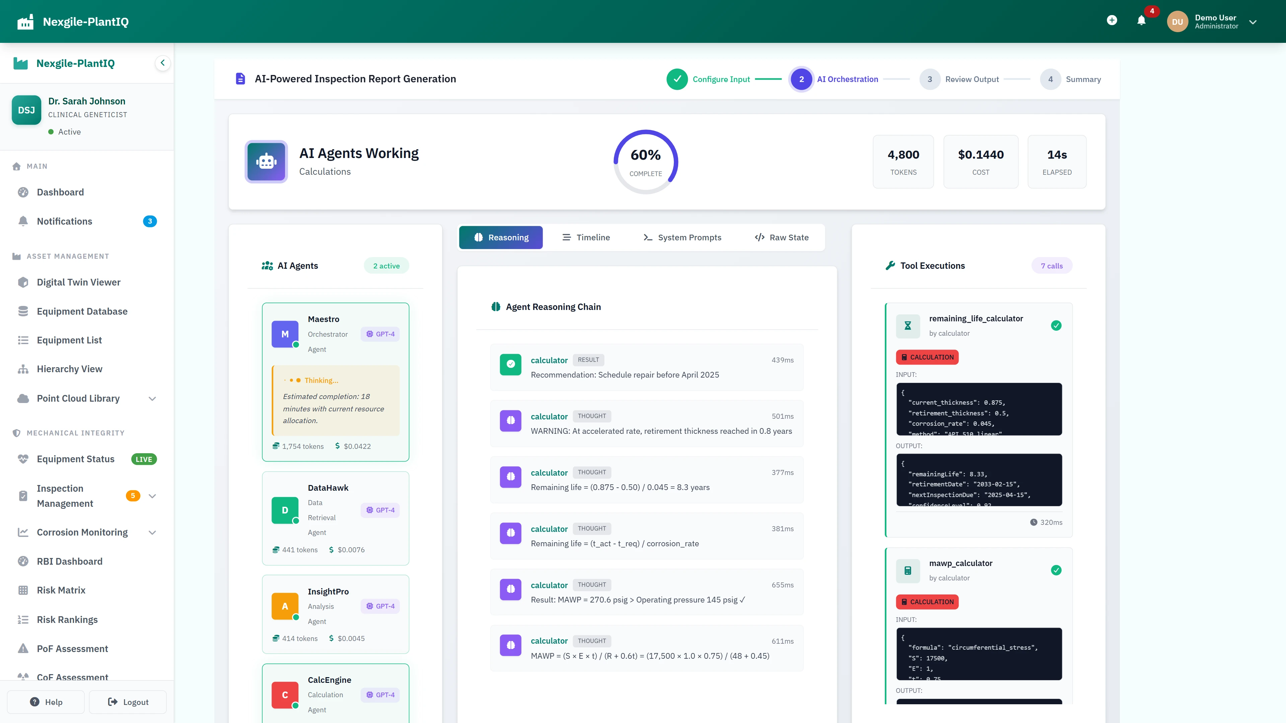Click the completed Configure Input step checkmark

point(677,79)
